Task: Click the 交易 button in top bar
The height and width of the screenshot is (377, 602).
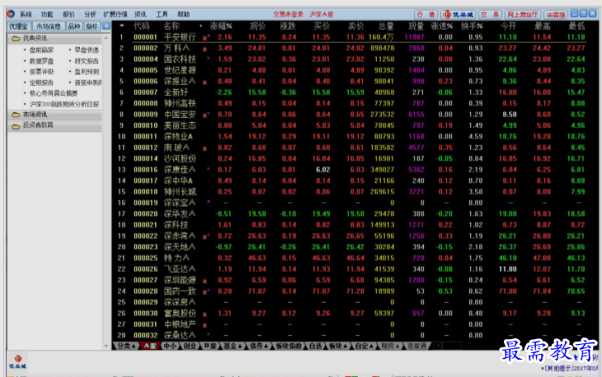Action: (x=490, y=14)
